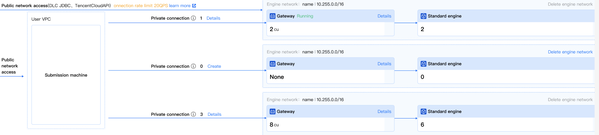Delete engine network of the None gateway
The height and width of the screenshot is (135, 599).
point(570,52)
